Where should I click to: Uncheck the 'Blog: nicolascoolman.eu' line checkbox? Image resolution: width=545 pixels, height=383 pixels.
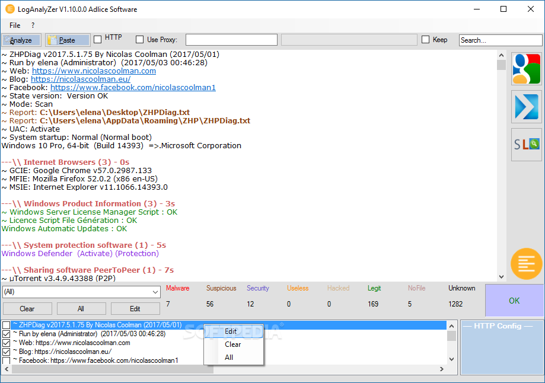click(x=7, y=352)
